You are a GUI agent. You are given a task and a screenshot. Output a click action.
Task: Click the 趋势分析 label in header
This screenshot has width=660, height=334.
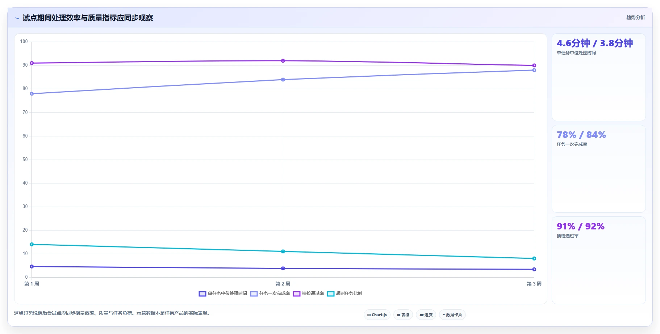coord(635,17)
